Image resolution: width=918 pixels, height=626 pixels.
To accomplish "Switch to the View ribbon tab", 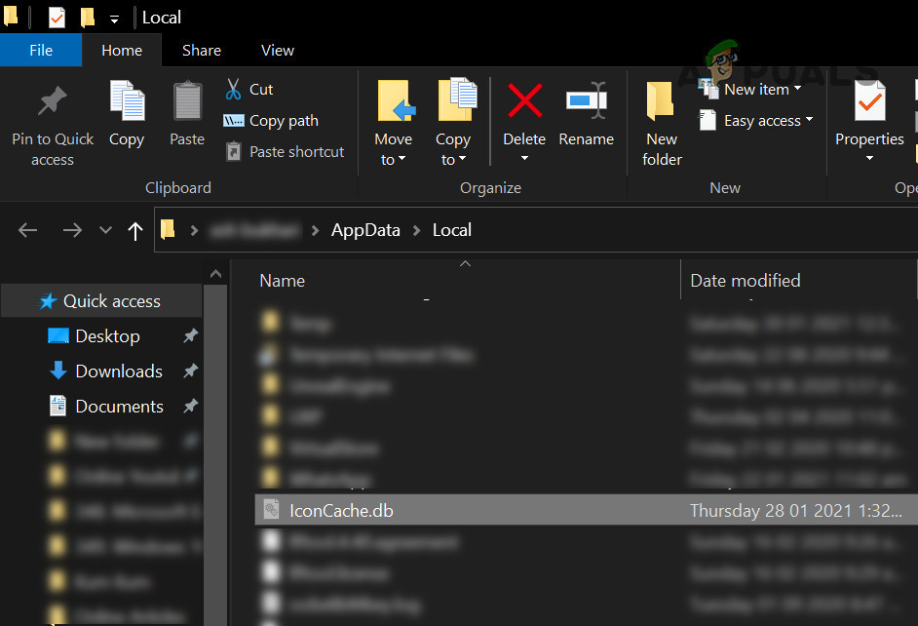I will coord(278,51).
